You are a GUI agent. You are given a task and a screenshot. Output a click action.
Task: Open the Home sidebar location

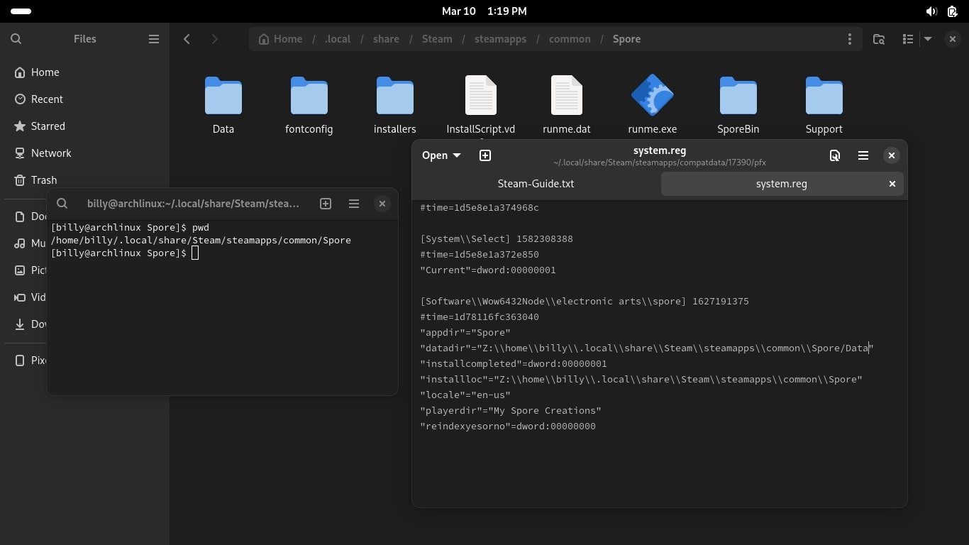click(x=84, y=72)
